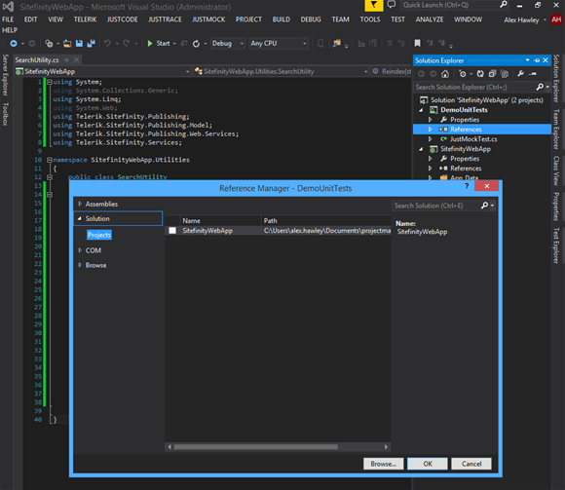The image size is (565, 490).
Task: Click the Reference Manager search magnifier icon
Action: point(485,206)
